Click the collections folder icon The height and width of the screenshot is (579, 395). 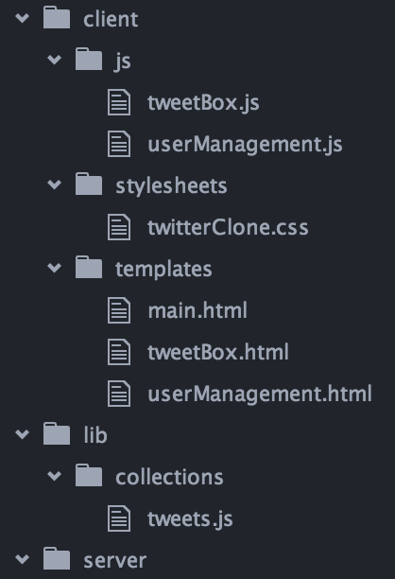pyautogui.click(x=89, y=475)
